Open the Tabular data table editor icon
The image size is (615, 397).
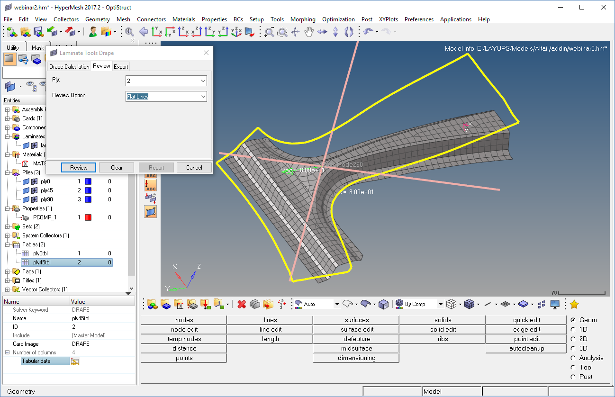[x=74, y=361]
